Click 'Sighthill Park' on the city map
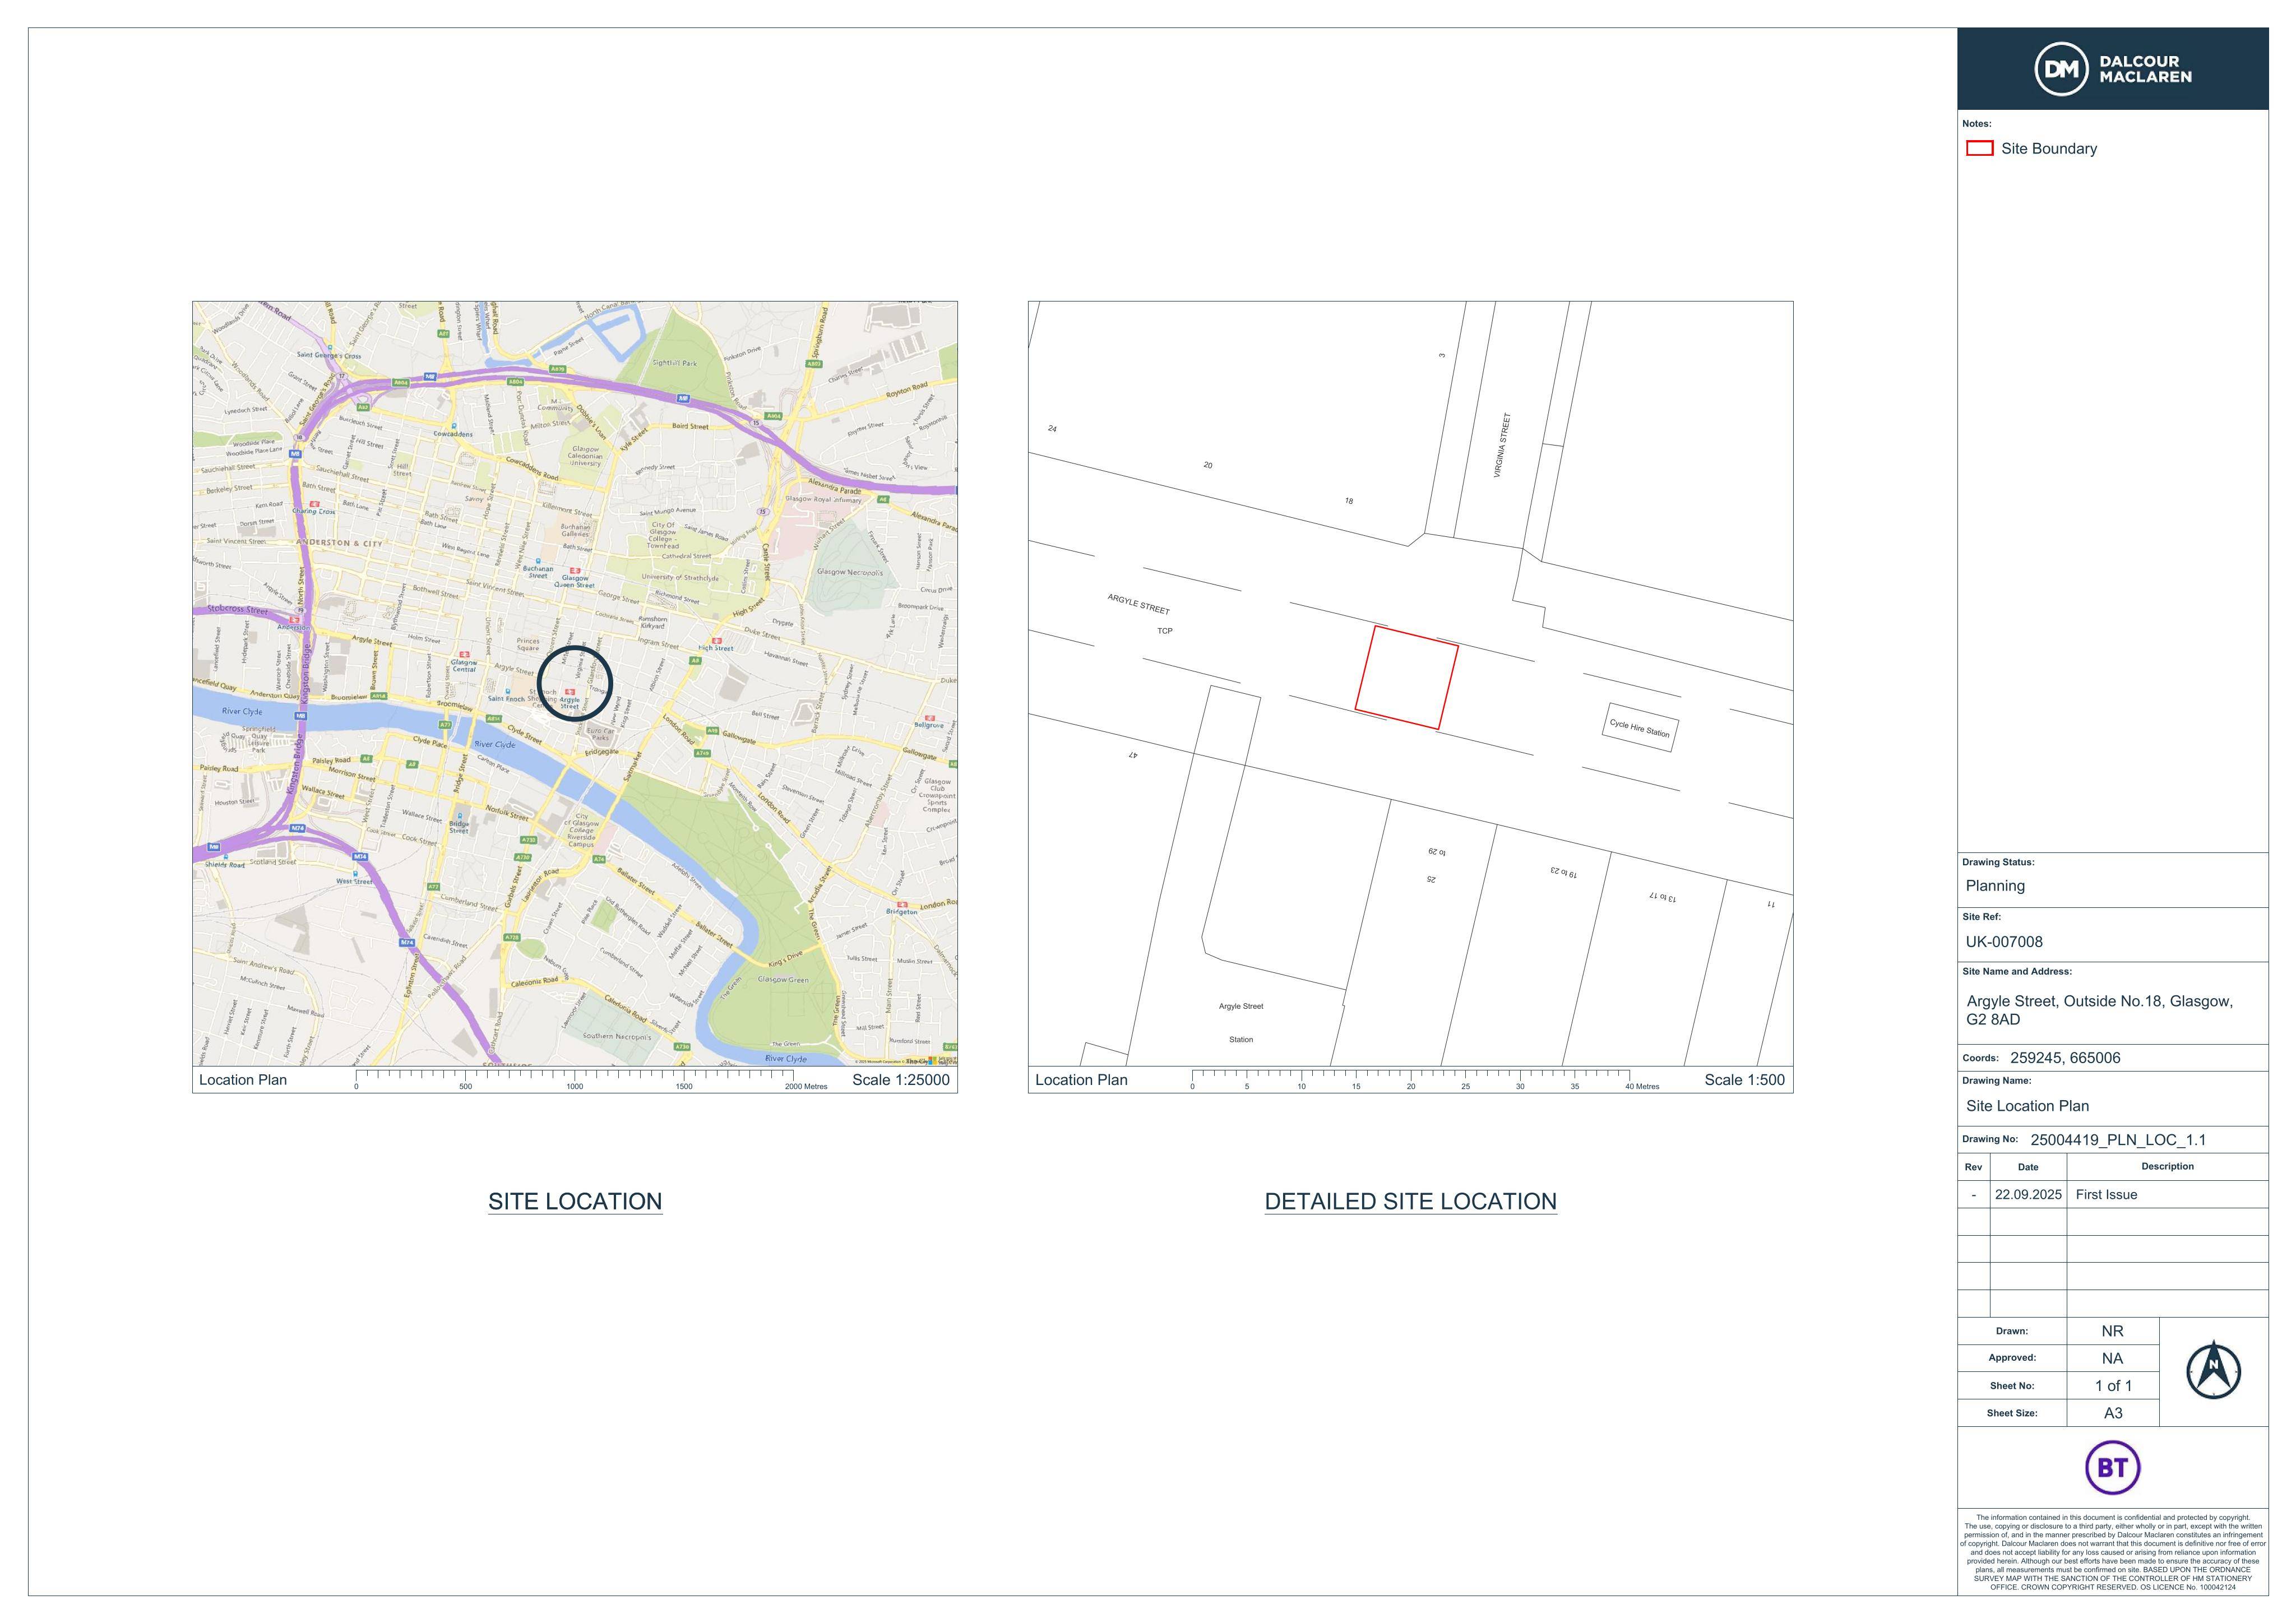Image resolution: width=2296 pixels, height=1623 pixels. tap(675, 363)
